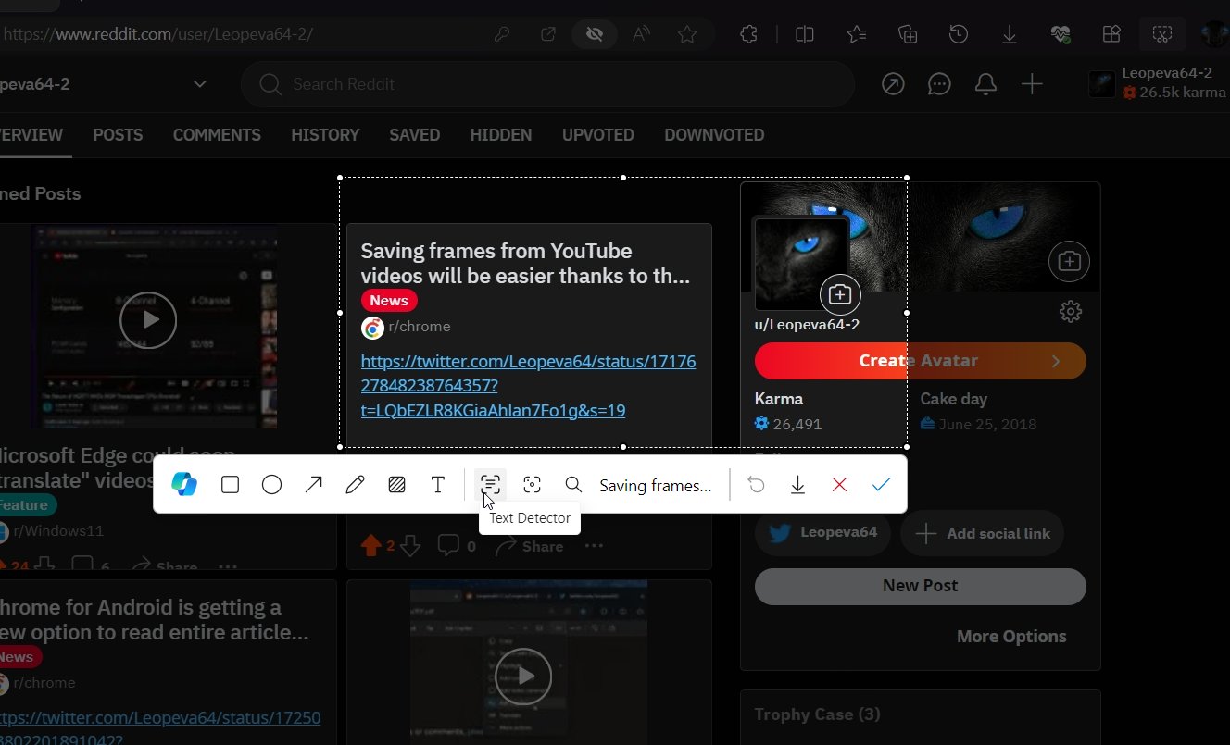
Task: Open the HISTORY tab
Action: pyautogui.click(x=325, y=135)
